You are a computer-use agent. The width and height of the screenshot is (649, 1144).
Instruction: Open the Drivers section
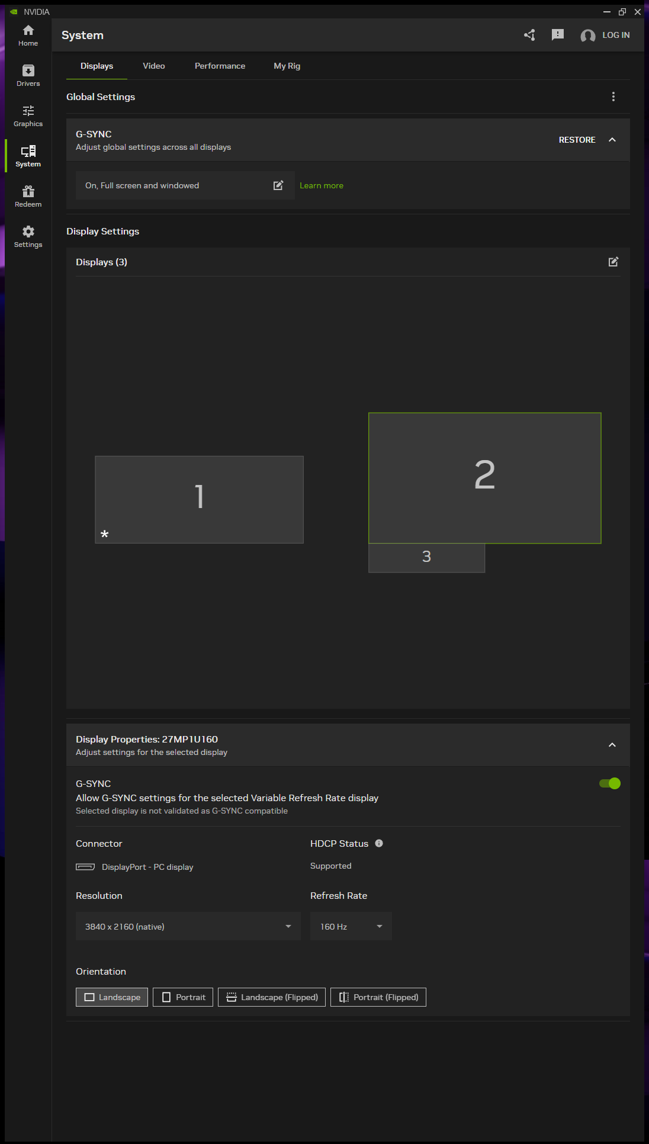(28, 76)
